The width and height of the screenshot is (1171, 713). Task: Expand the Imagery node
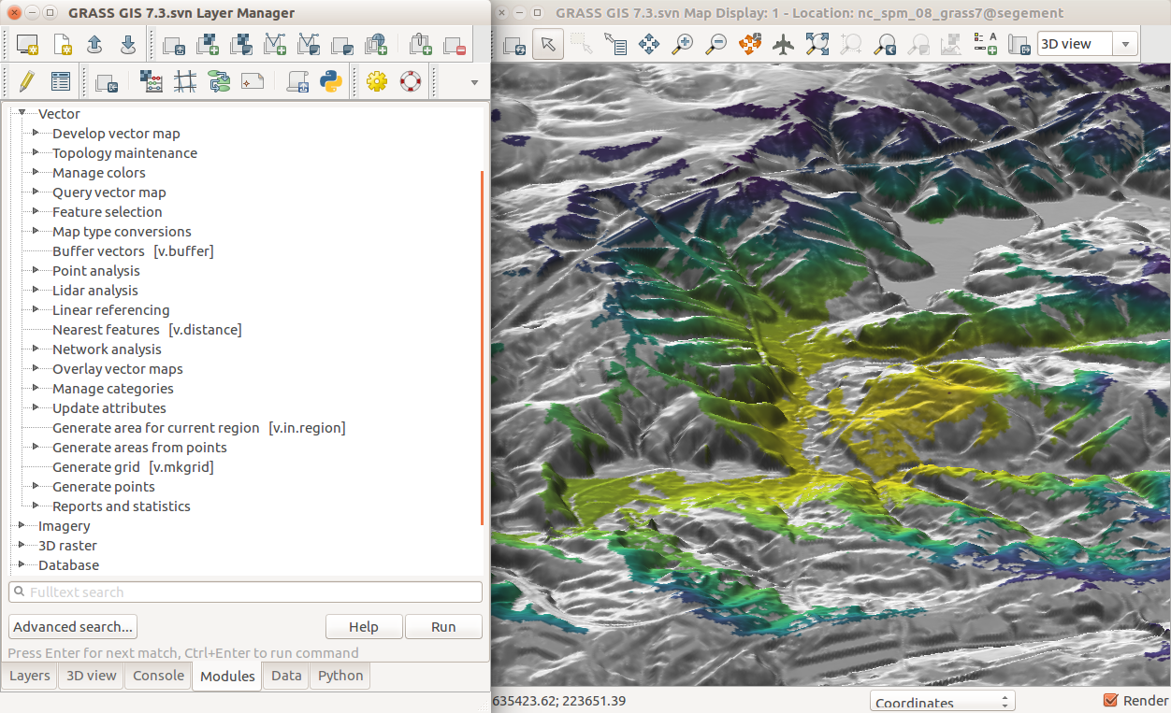pyautogui.click(x=22, y=525)
